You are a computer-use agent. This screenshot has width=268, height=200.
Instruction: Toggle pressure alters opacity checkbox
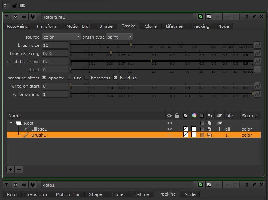click(44, 78)
